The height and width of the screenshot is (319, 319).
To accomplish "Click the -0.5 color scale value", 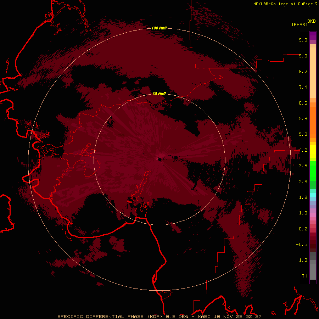I will click(302, 245).
